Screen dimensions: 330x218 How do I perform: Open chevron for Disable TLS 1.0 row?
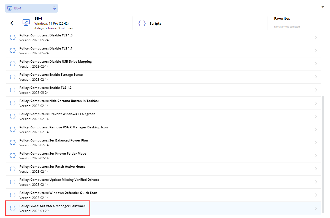[x=316, y=37]
